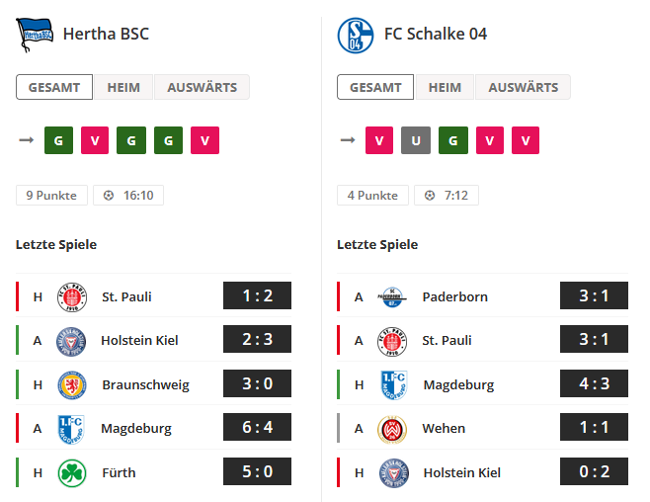This screenshot has height=502, width=650.
Task: Click Holstein Kiel crest in Schalke's list
Action: [x=394, y=473]
